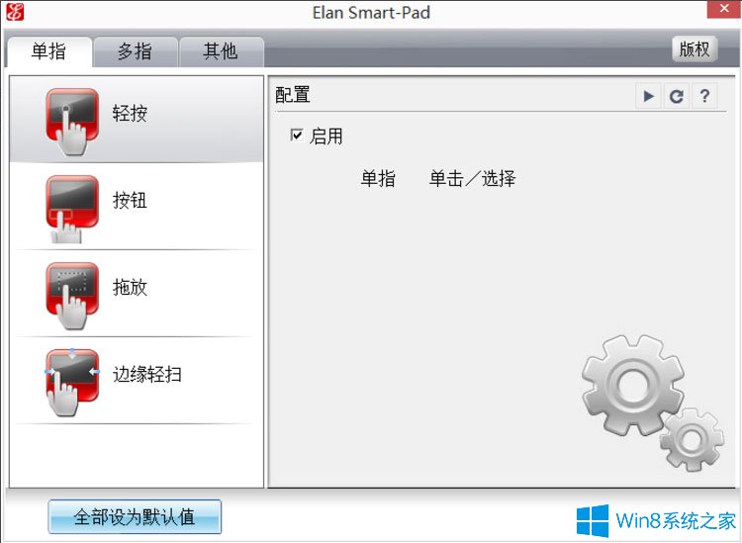Click the 启用 label text

coord(326,136)
